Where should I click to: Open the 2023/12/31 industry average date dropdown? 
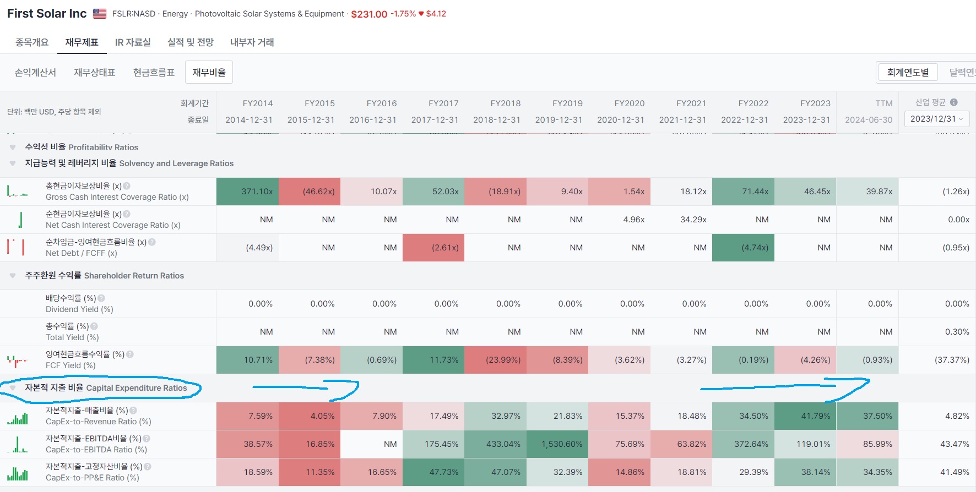click(937, 119)
